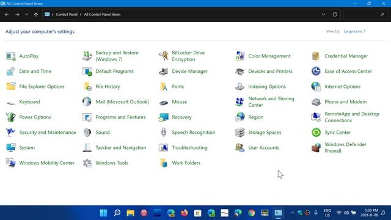Open the Device Manager icon

(x=163, y=71)
